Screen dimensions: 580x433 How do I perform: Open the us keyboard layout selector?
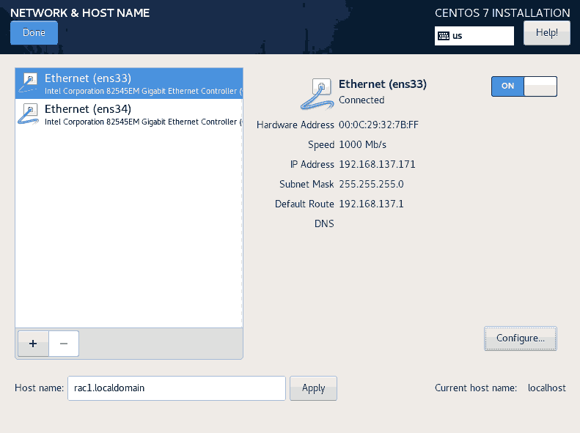pos(474,36)
